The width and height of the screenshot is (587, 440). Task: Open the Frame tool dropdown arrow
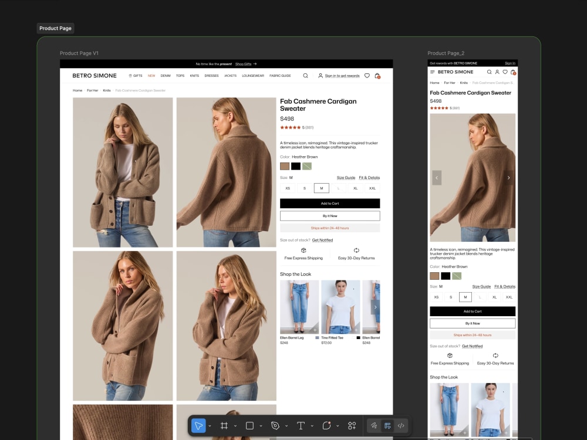tap(235, 426)
